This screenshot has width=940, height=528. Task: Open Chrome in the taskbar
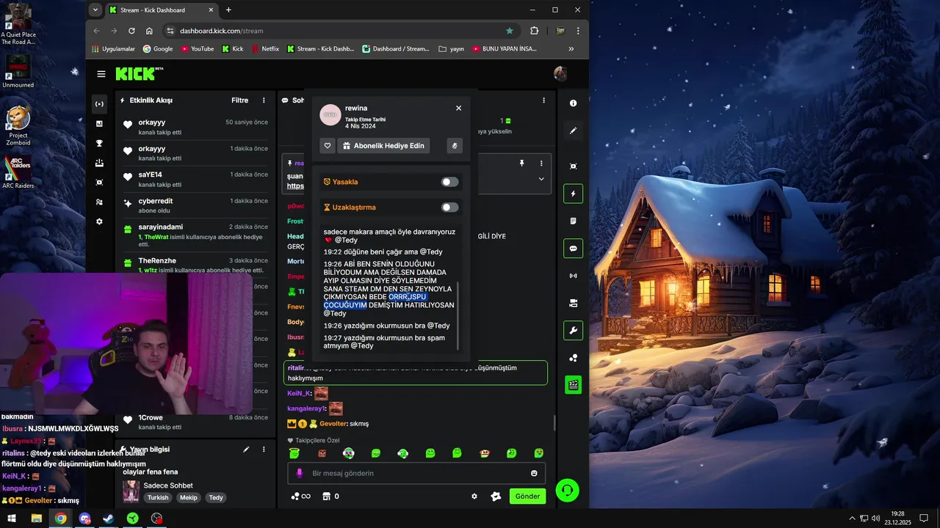click(x=60, y=518)
